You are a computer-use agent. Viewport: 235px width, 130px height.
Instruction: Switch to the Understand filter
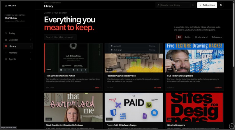click(x=201, y=37)
